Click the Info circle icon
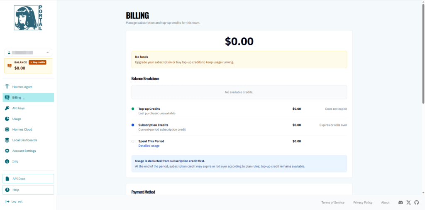425x210 pixels. 7,161
